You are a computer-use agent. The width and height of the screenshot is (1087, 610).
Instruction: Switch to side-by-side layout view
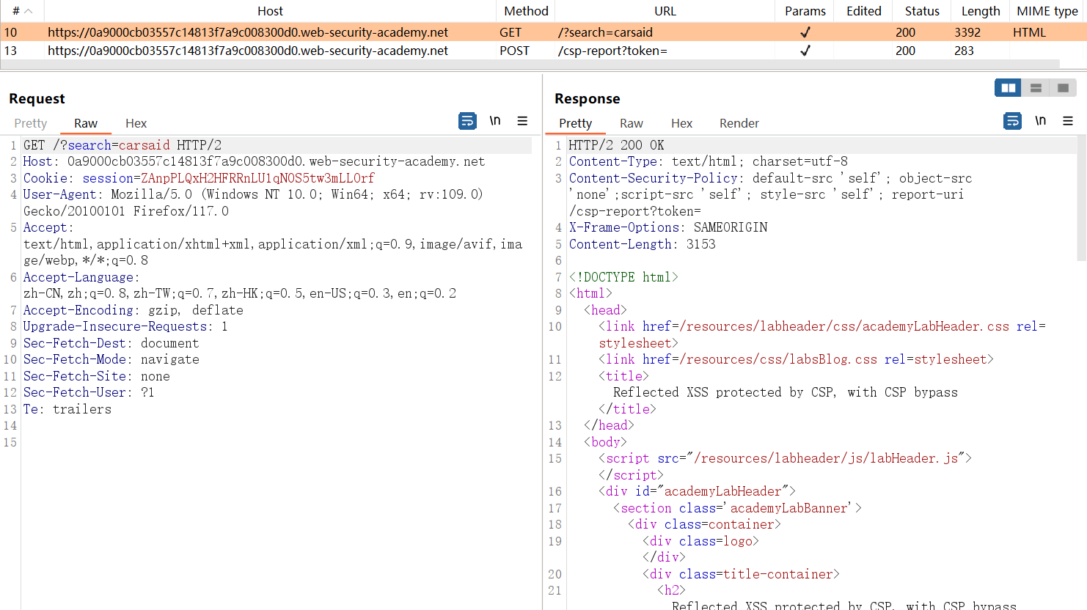(x=1009, y=88)
